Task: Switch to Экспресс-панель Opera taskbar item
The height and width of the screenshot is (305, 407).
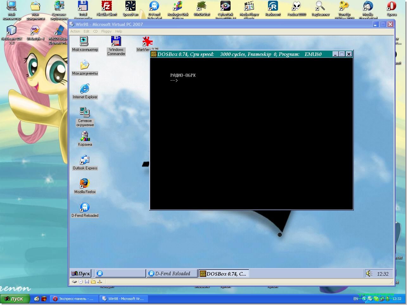Action: (73, 299)
